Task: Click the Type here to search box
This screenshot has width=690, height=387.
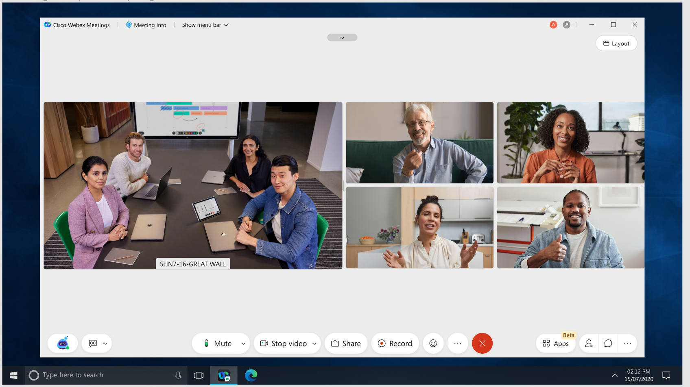Action: (x=106, y=375)
